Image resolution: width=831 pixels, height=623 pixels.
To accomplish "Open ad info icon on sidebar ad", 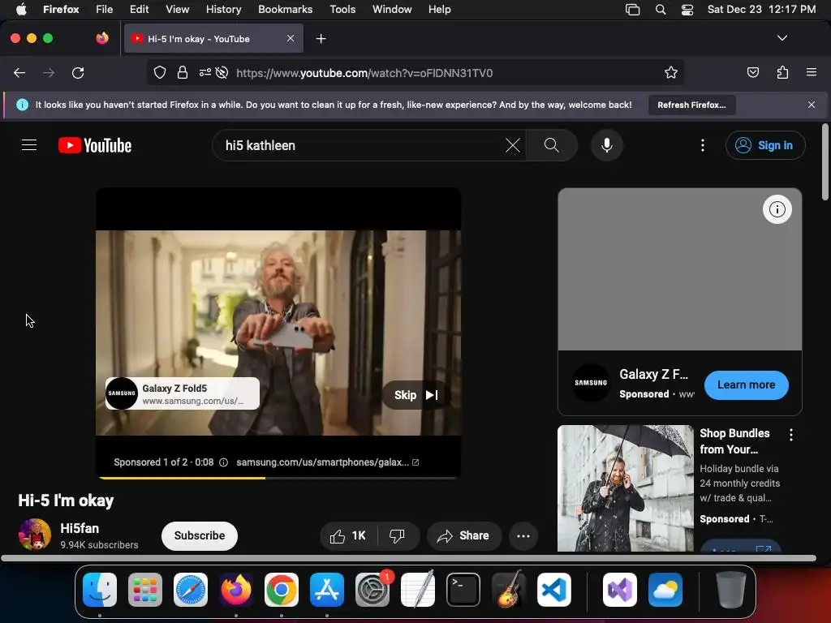I will point(777,209).
